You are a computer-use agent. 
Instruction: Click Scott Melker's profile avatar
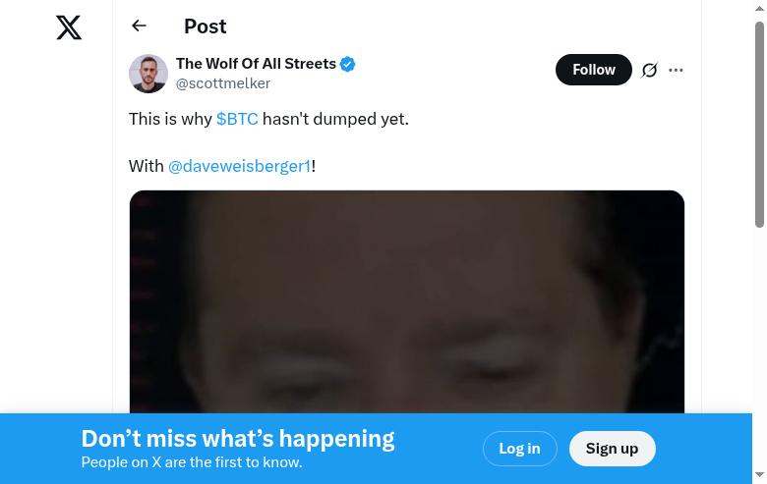[x=148, y=74]
